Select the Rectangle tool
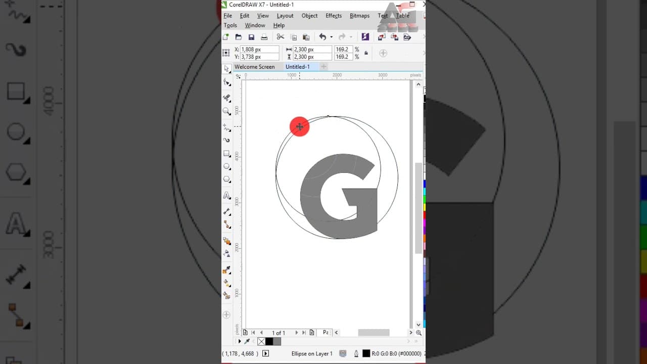 pos(226,154)
